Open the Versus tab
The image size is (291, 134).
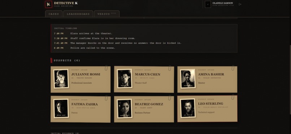coord(107,14)
